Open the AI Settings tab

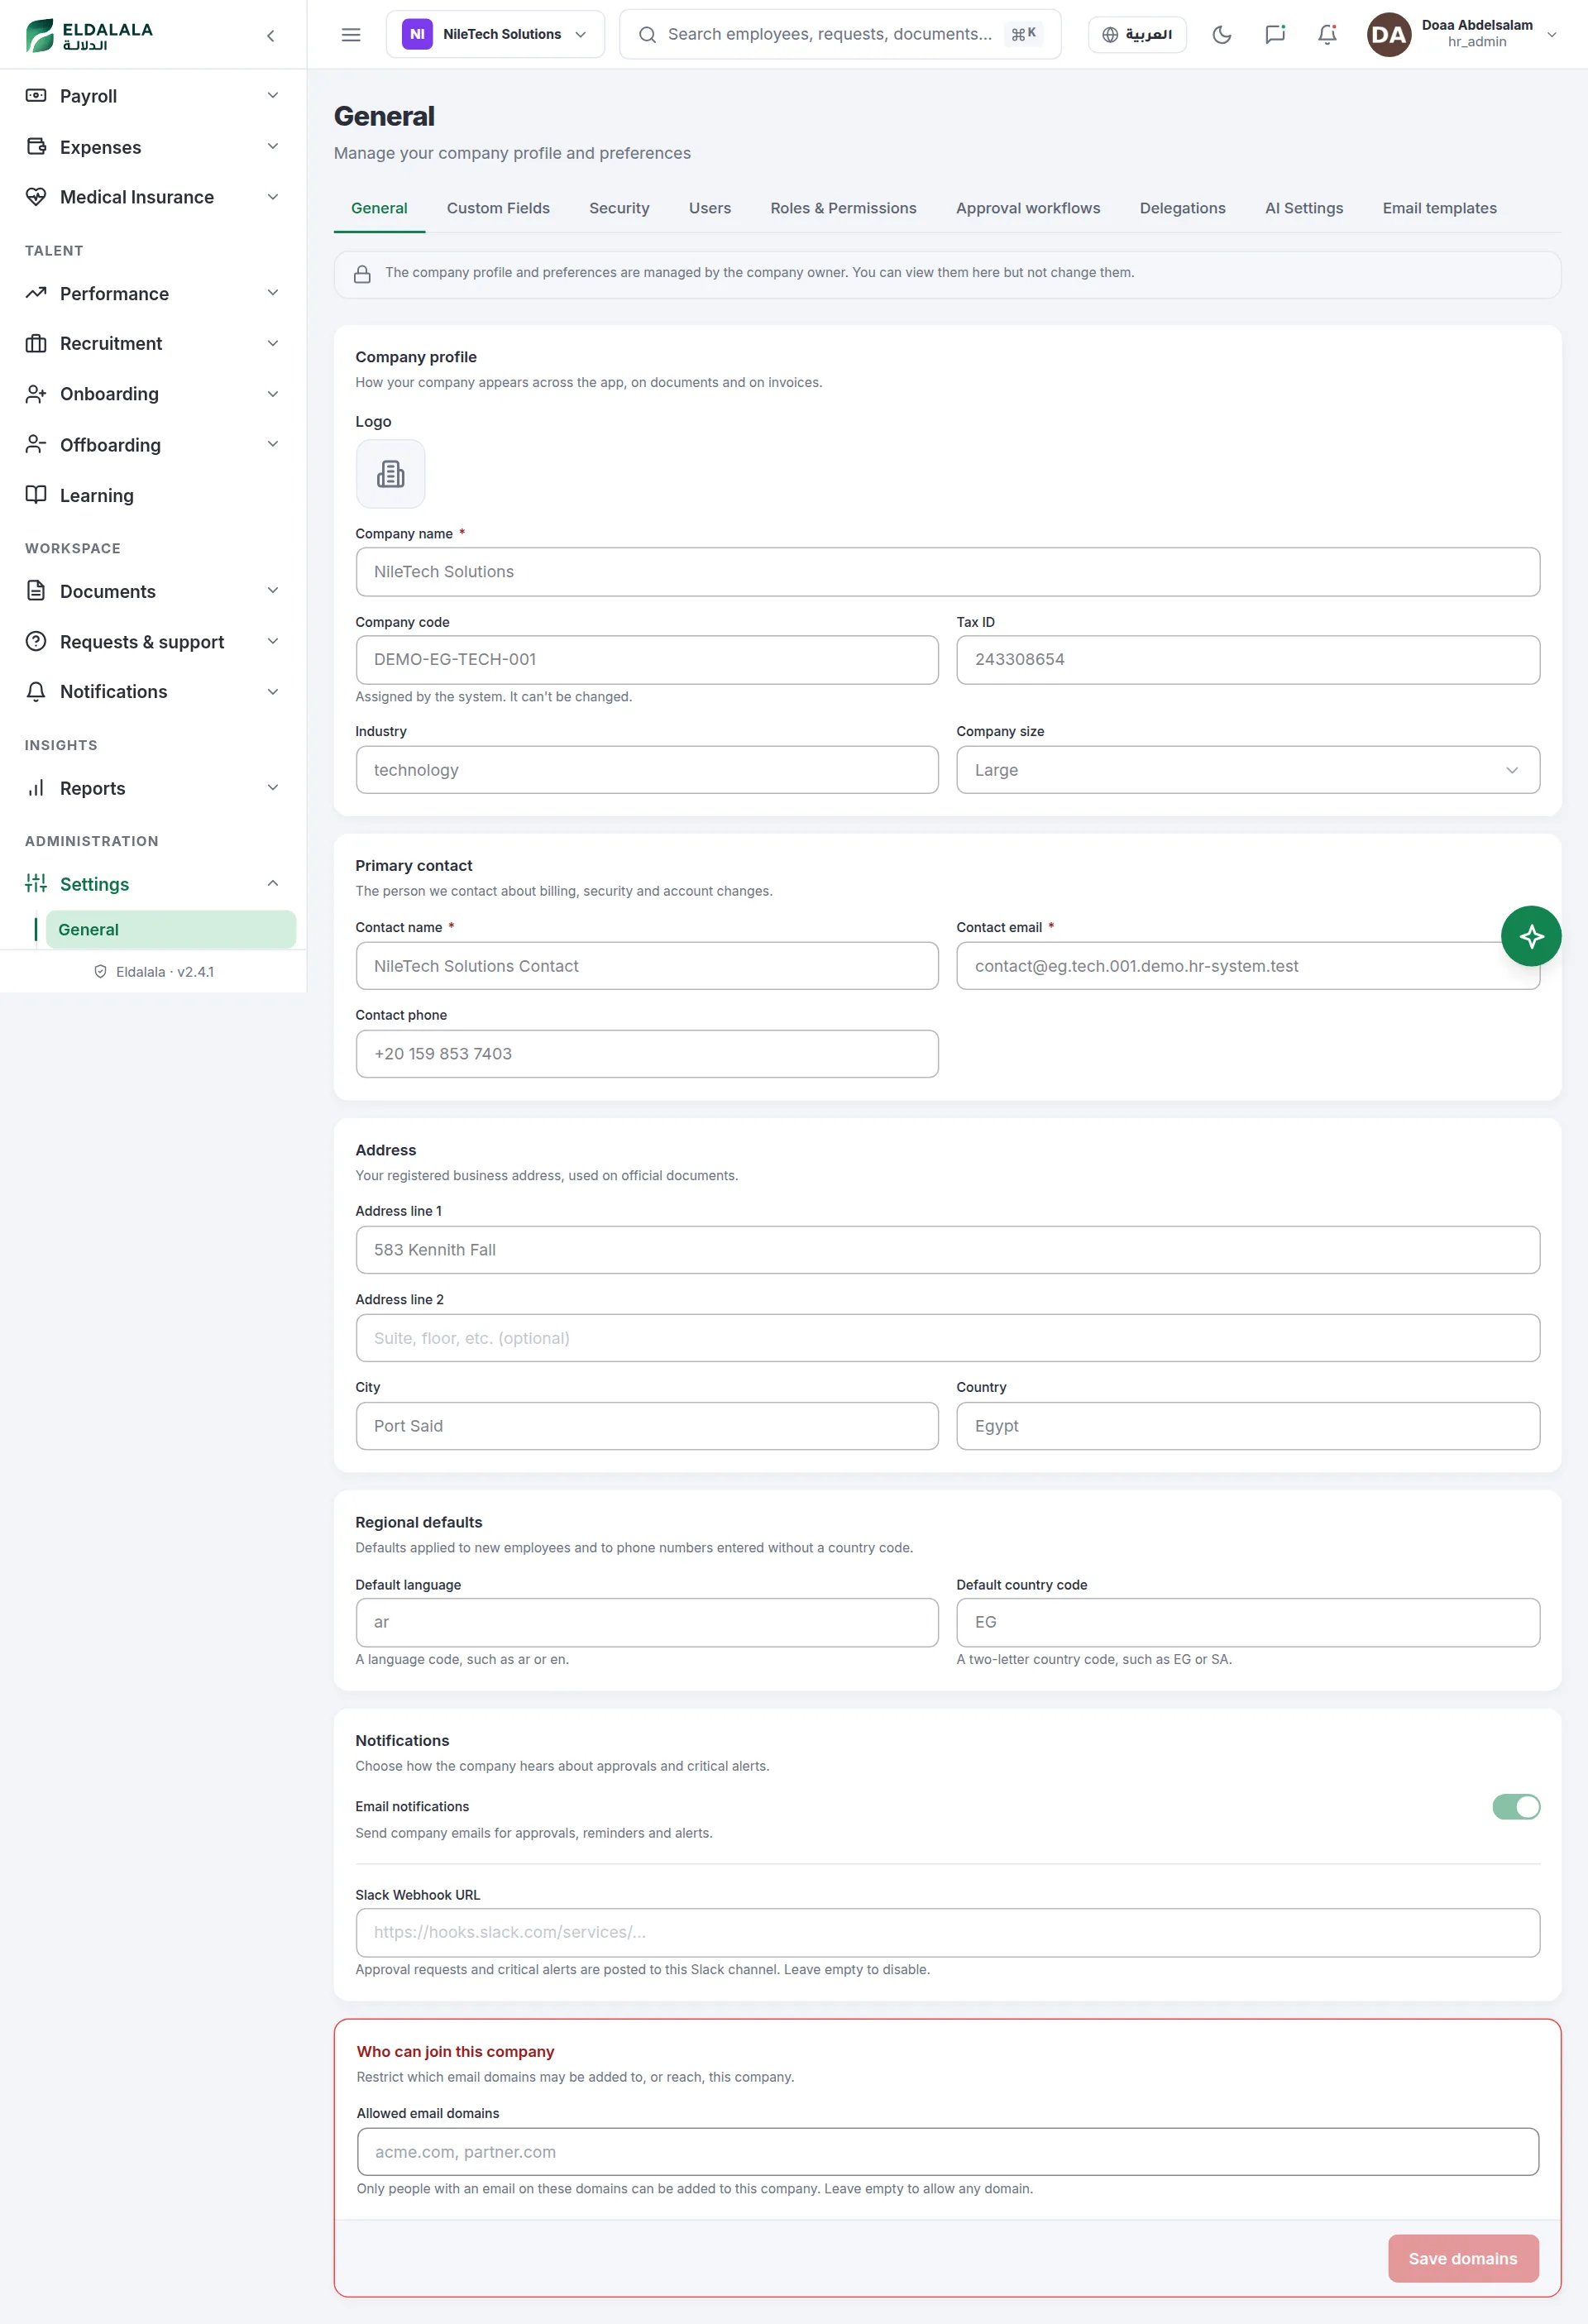click(1303, 208)
